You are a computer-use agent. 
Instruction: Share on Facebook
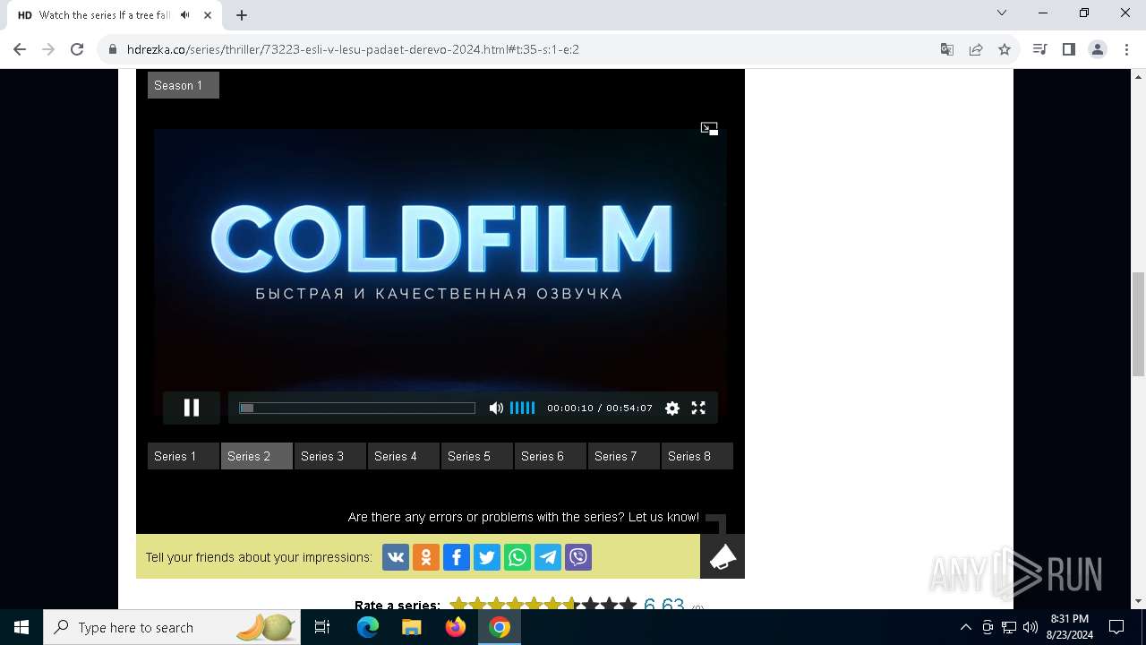tap(457, 557)
